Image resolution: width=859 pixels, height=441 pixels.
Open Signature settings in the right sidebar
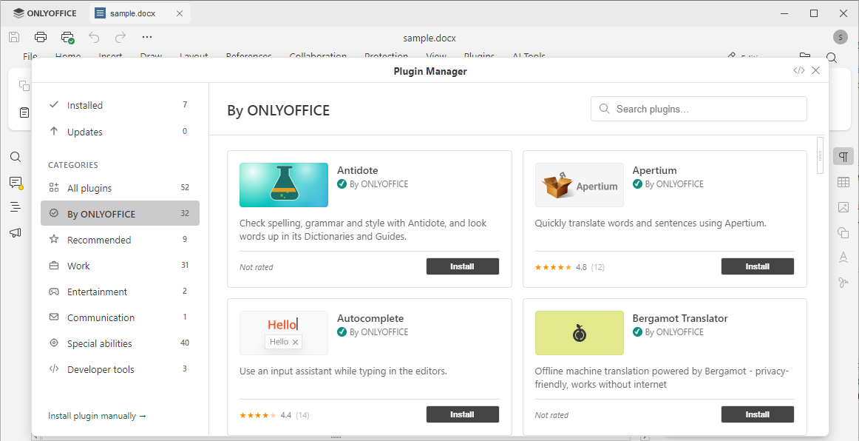pyautogui.click(x=843, y=283)
